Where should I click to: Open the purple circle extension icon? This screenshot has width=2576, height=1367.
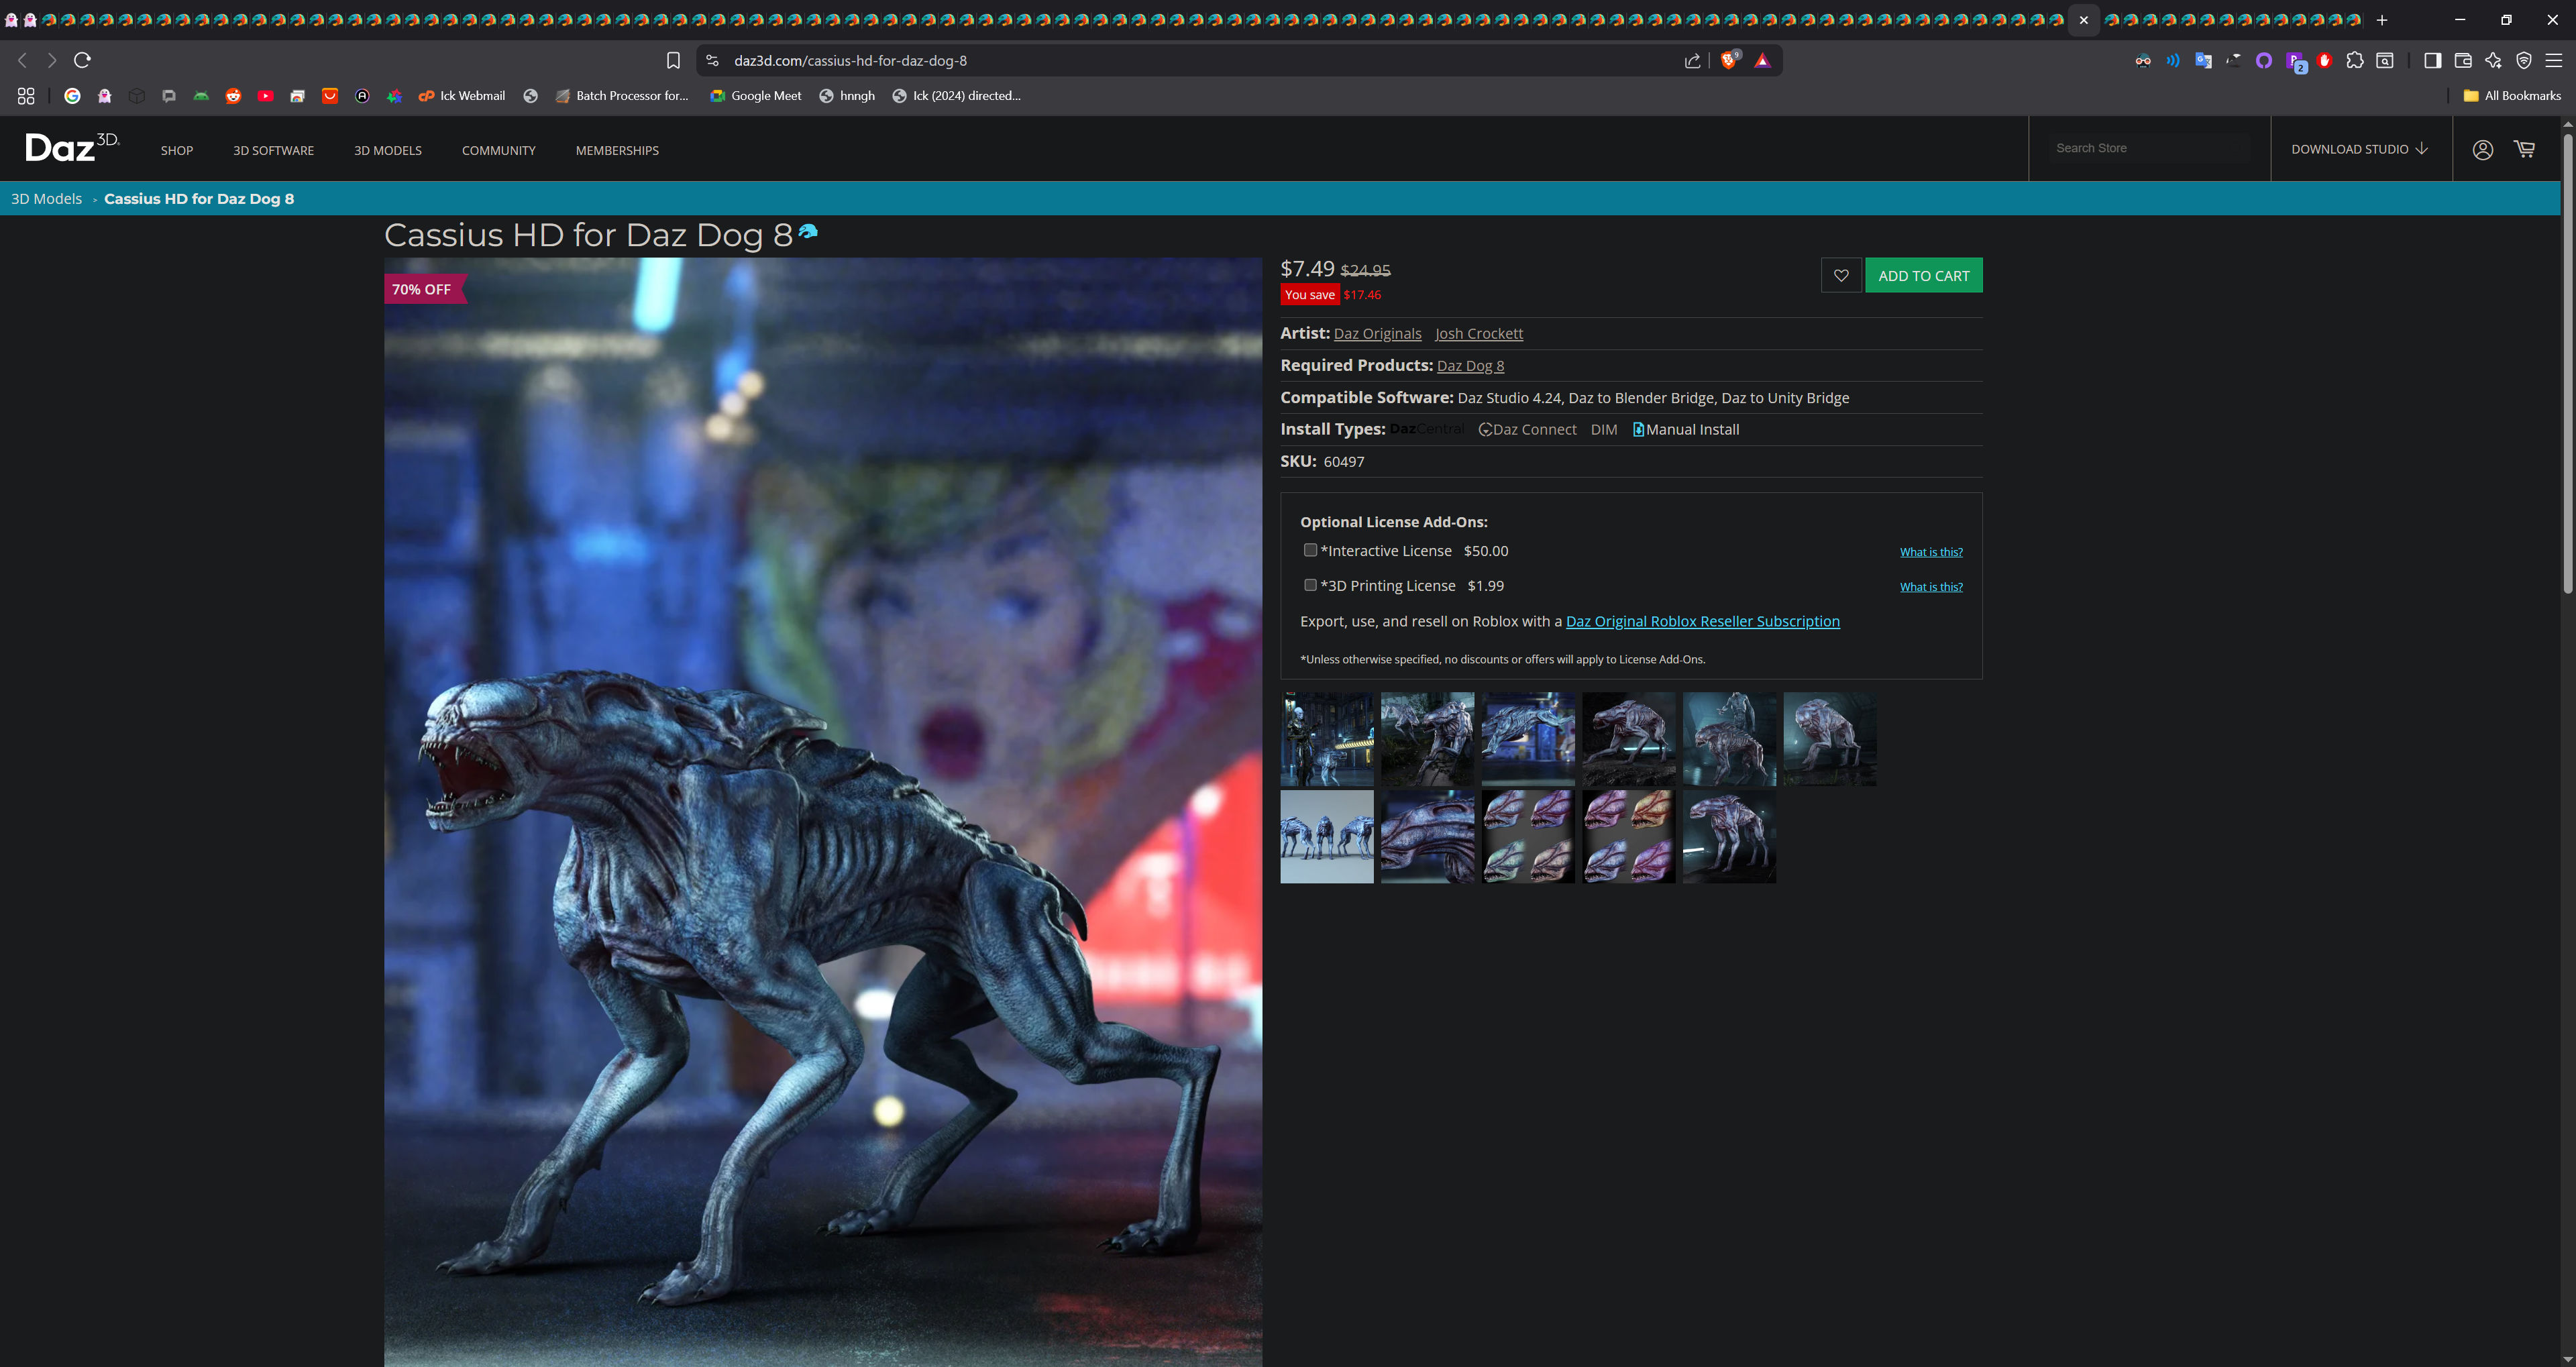click(x=2264, y=60)
